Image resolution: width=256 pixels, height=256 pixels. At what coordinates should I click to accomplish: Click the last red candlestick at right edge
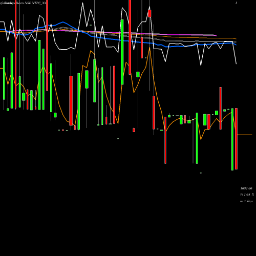pos(236,139)
